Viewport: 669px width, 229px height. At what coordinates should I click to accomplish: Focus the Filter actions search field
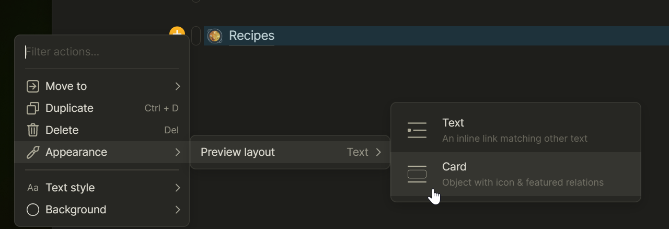click(102, 52)
